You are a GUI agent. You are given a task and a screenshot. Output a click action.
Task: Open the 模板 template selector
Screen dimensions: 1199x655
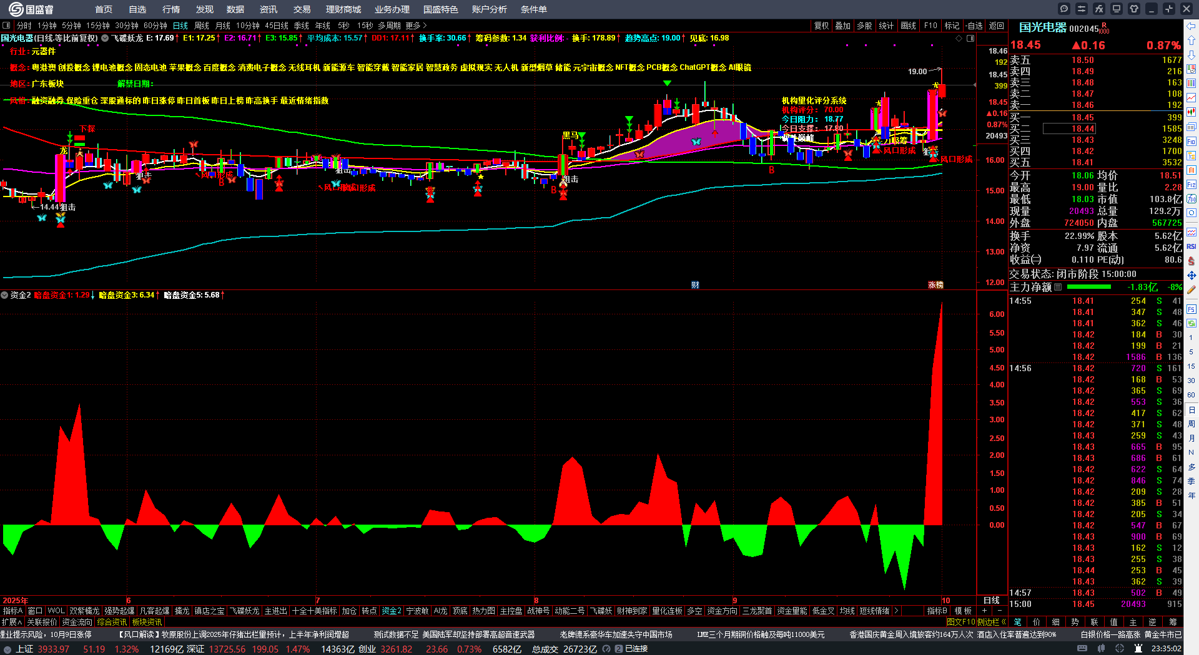point(963,611)
